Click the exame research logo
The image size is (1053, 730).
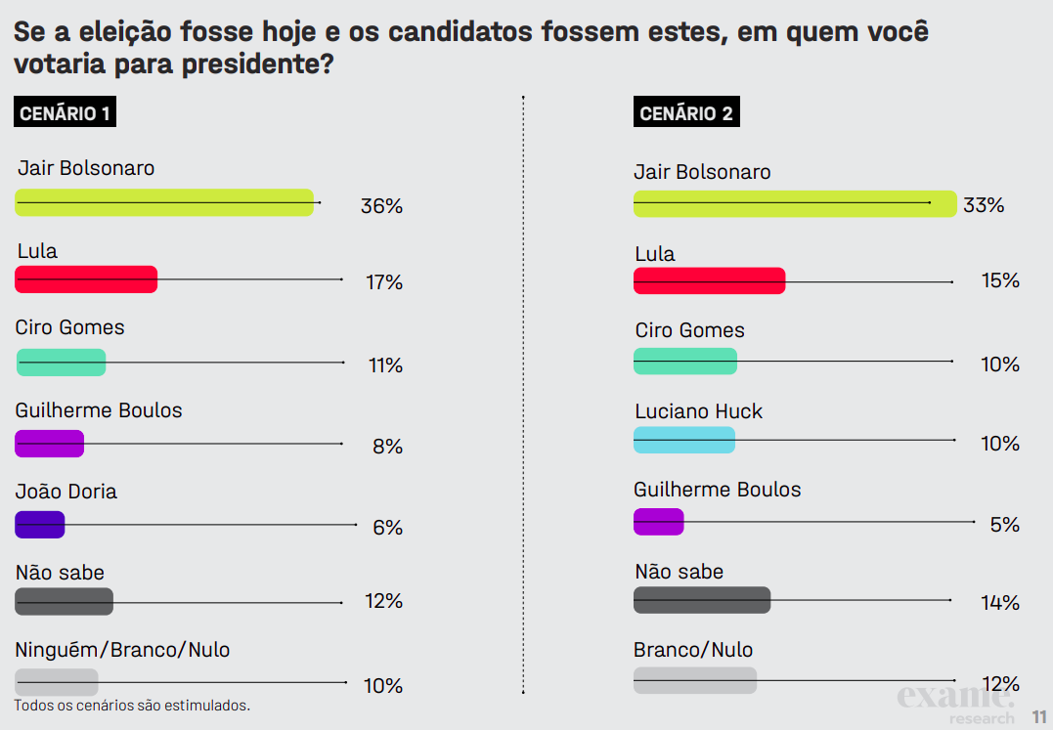click(955, 705)
